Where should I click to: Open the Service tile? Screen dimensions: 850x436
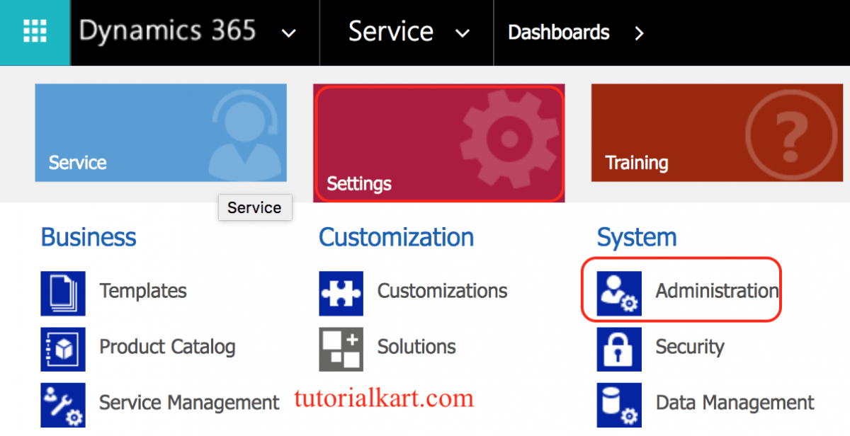160,132
